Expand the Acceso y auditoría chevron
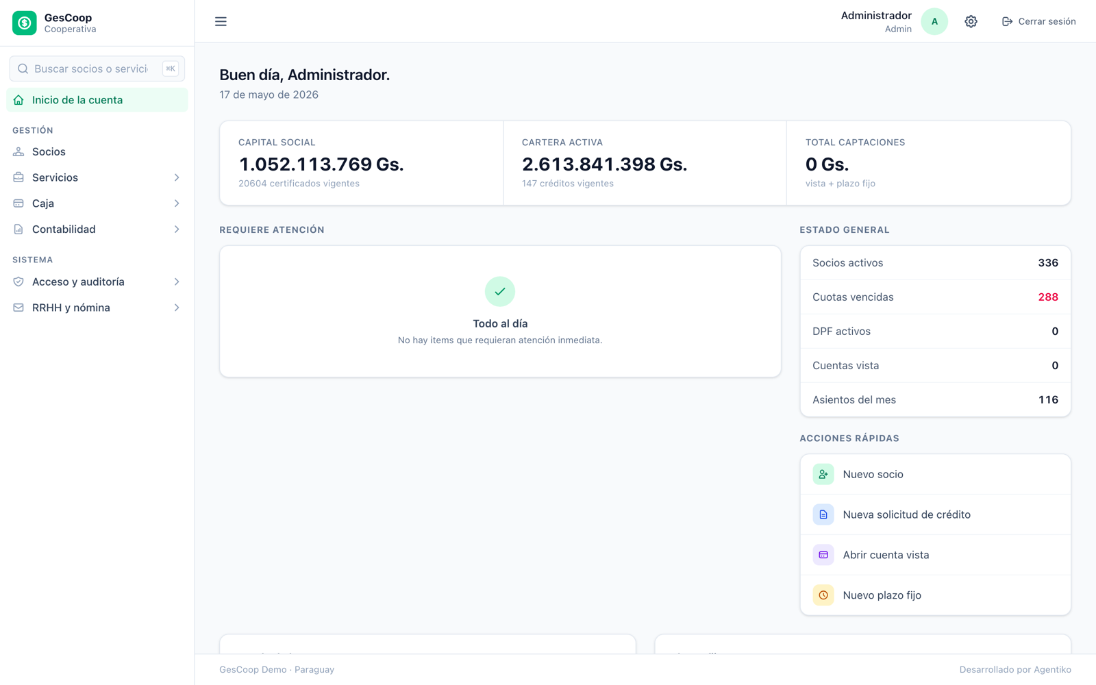1096x685 pixels. coord(177,282)
